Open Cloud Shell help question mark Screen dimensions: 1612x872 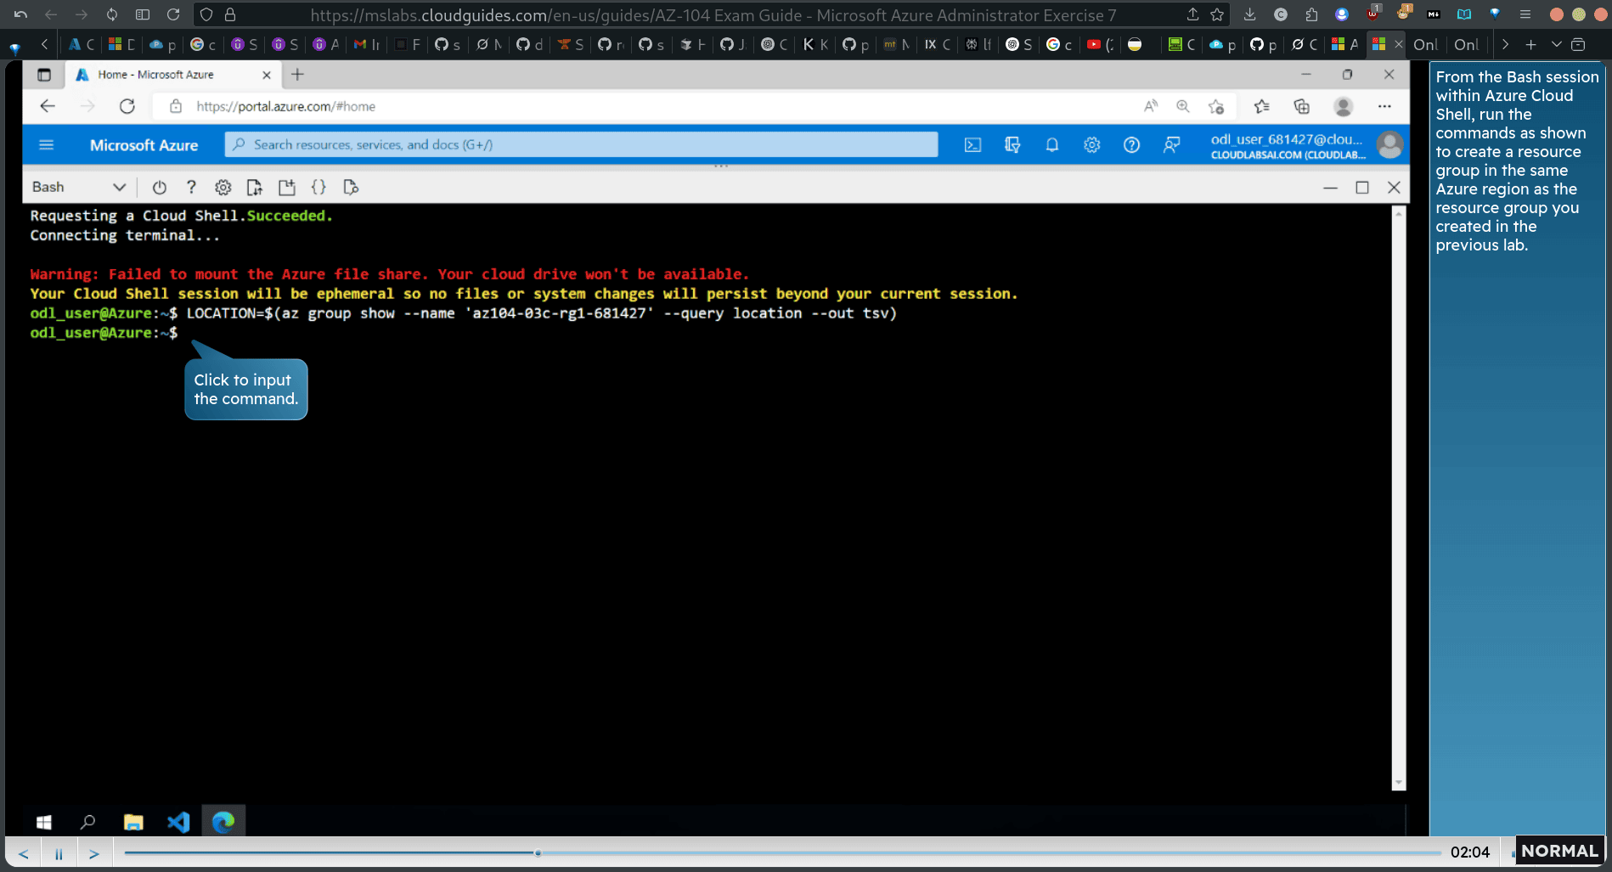coord(191,188)
